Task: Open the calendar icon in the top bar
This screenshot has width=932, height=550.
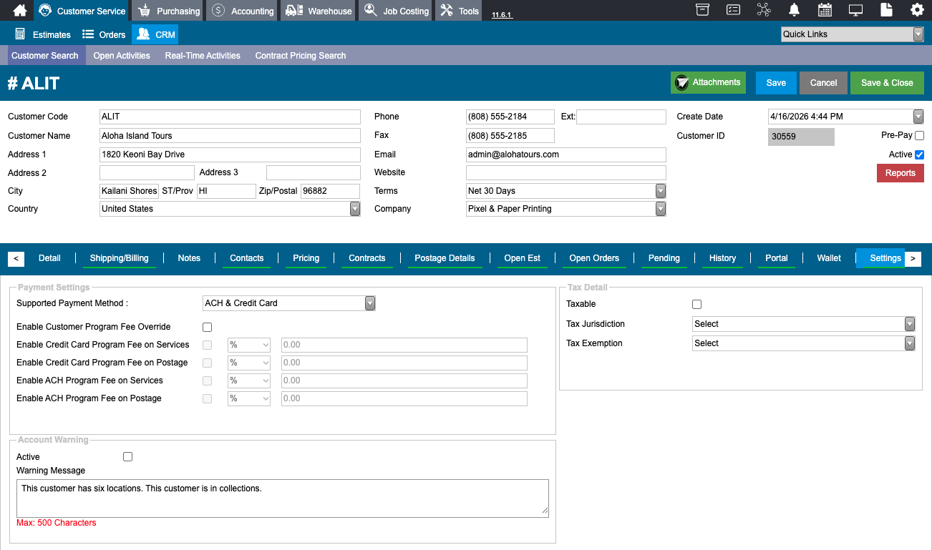Action: [825, 10]
